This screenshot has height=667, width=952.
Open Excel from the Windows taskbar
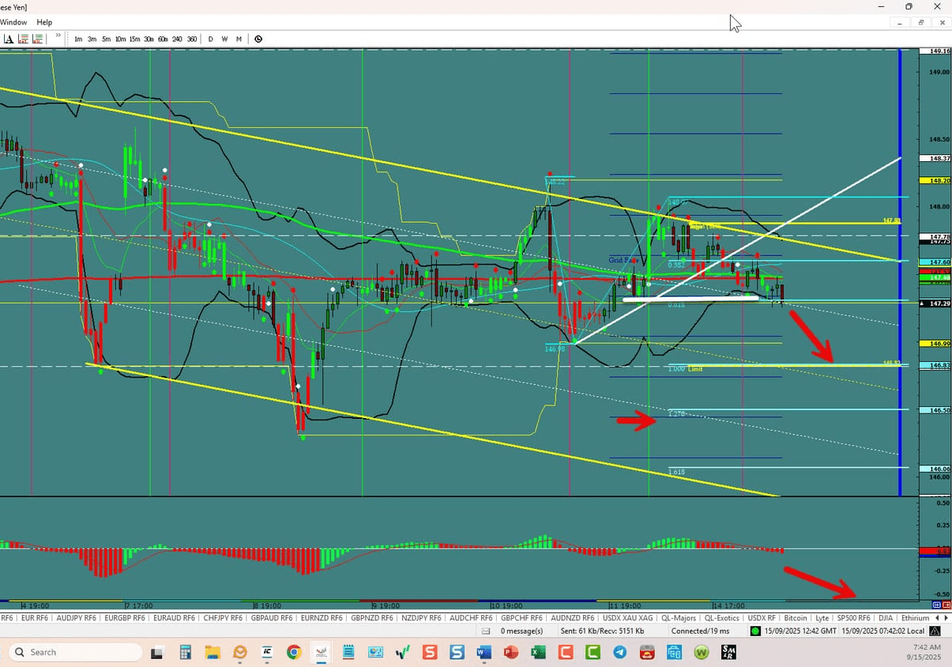pos(538,652)
